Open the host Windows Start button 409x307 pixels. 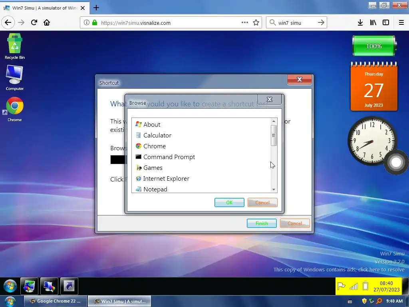click(x=10, y=301)
